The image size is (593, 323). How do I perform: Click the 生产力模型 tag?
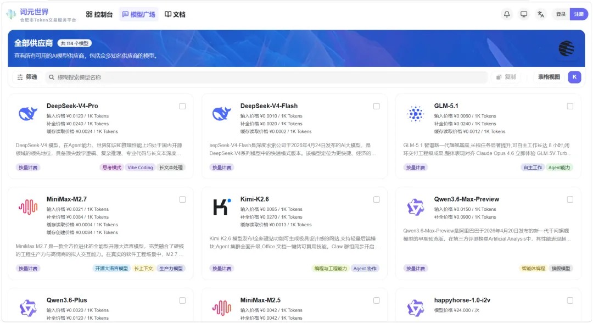point(171,269)
